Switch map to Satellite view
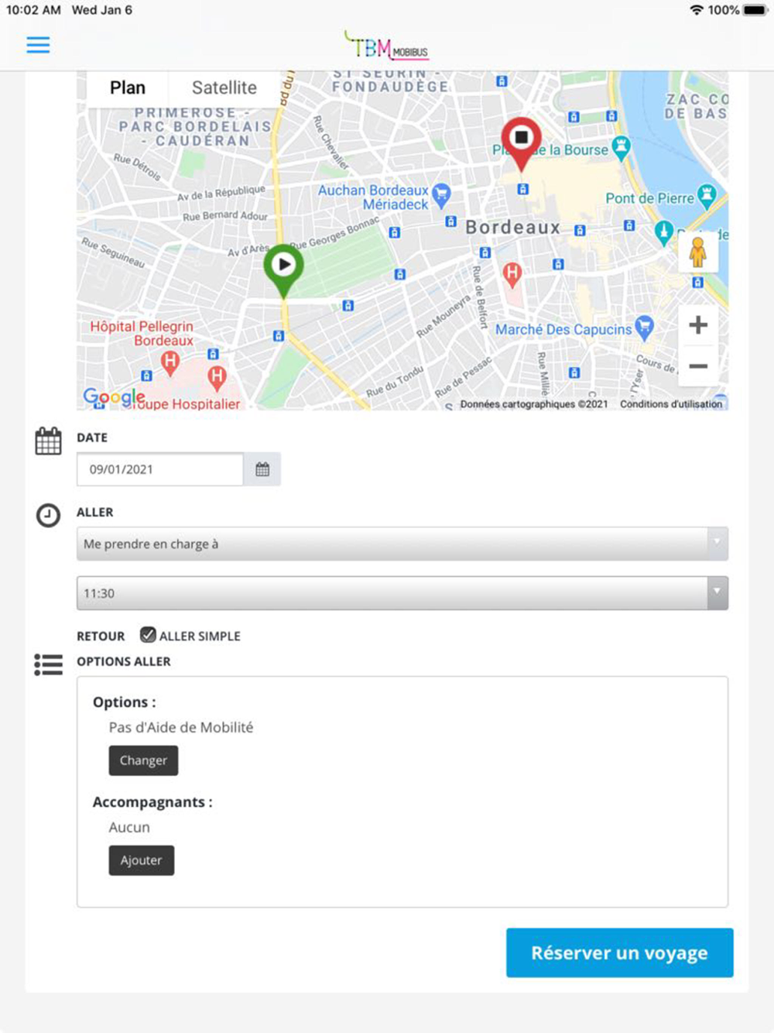This screenshot has width=774, height=1033. point(224,88)
